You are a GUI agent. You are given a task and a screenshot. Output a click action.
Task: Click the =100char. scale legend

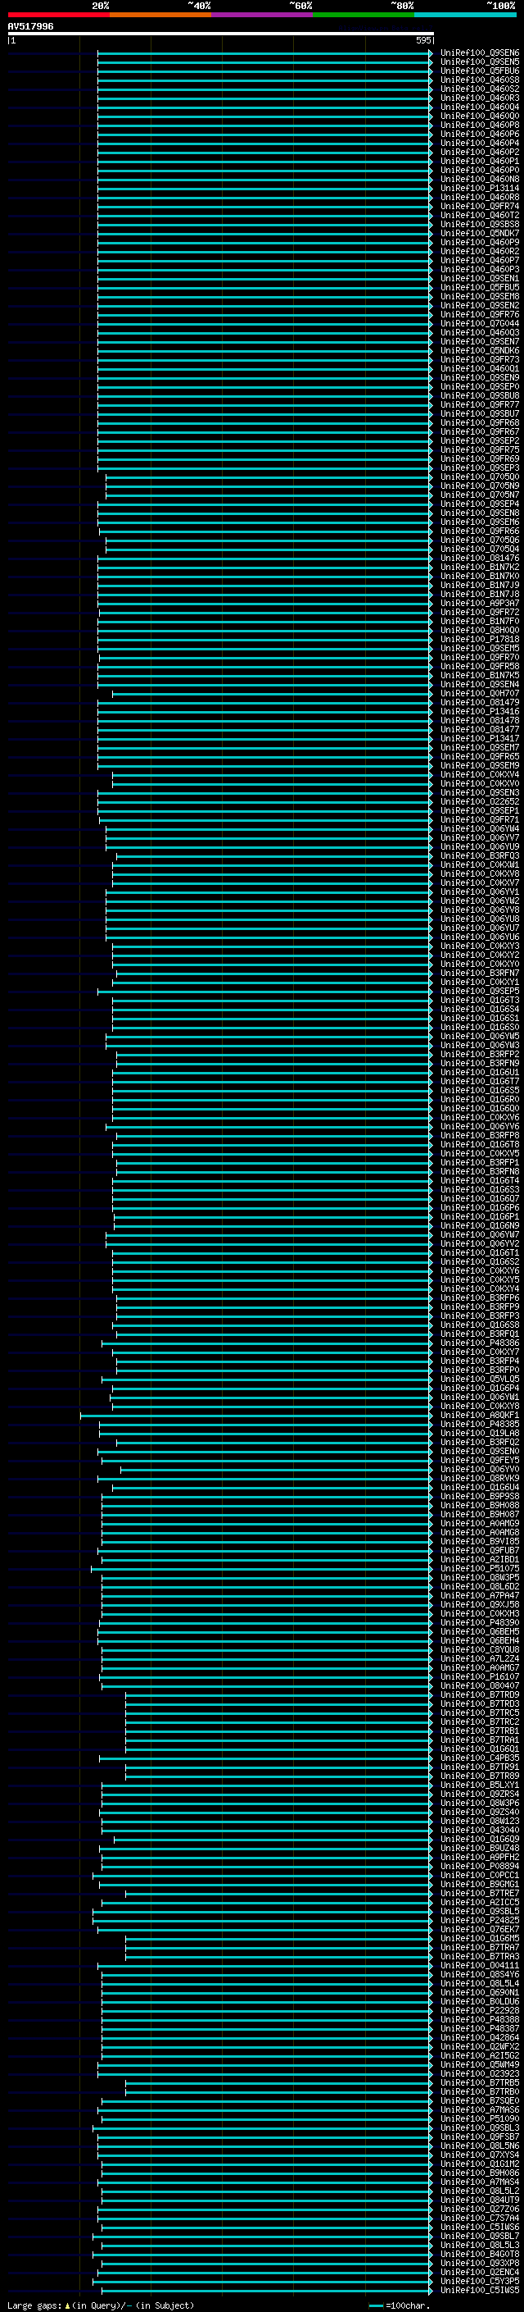pyautogui.click(x=400, y=2305)
